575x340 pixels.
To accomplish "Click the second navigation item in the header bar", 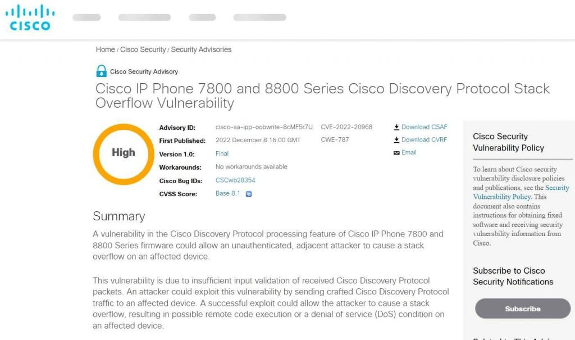I will click(144, 17).
